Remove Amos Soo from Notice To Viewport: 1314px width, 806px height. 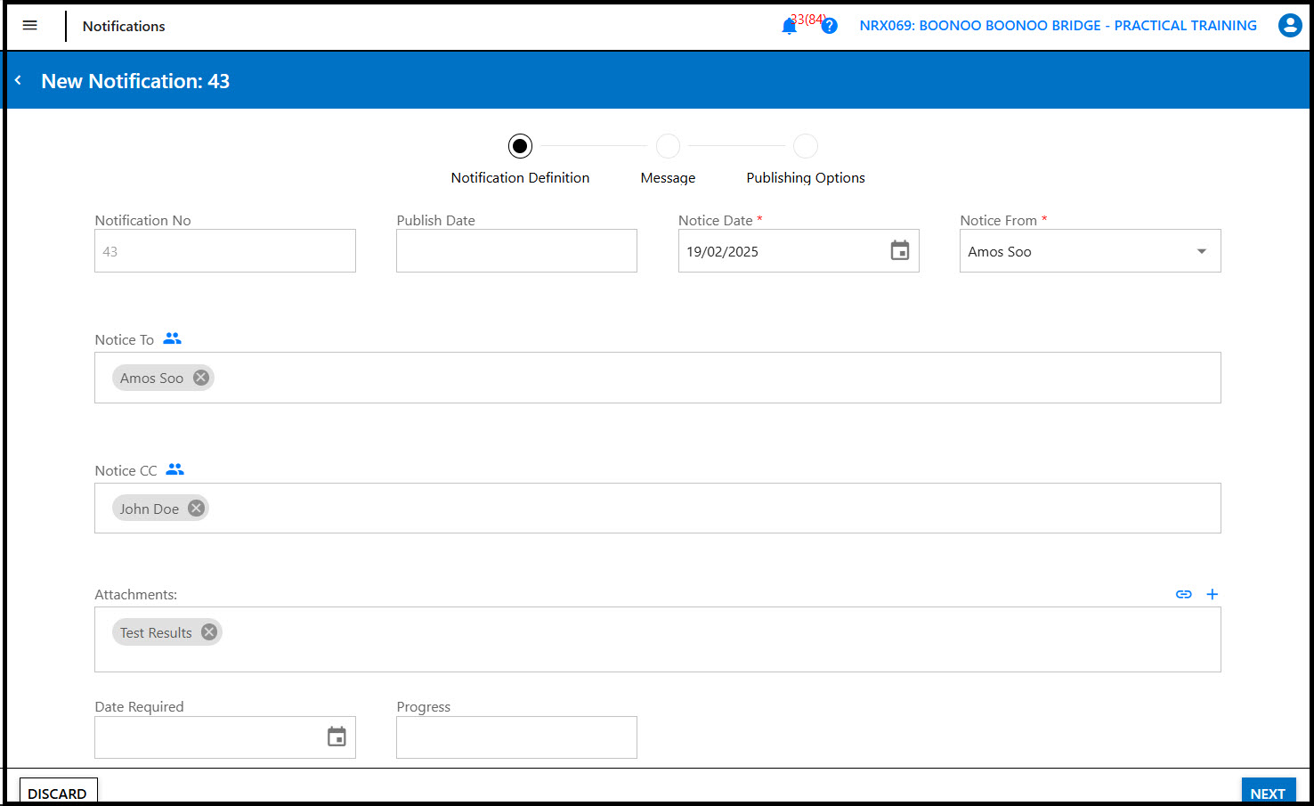(x=201, y=378)
